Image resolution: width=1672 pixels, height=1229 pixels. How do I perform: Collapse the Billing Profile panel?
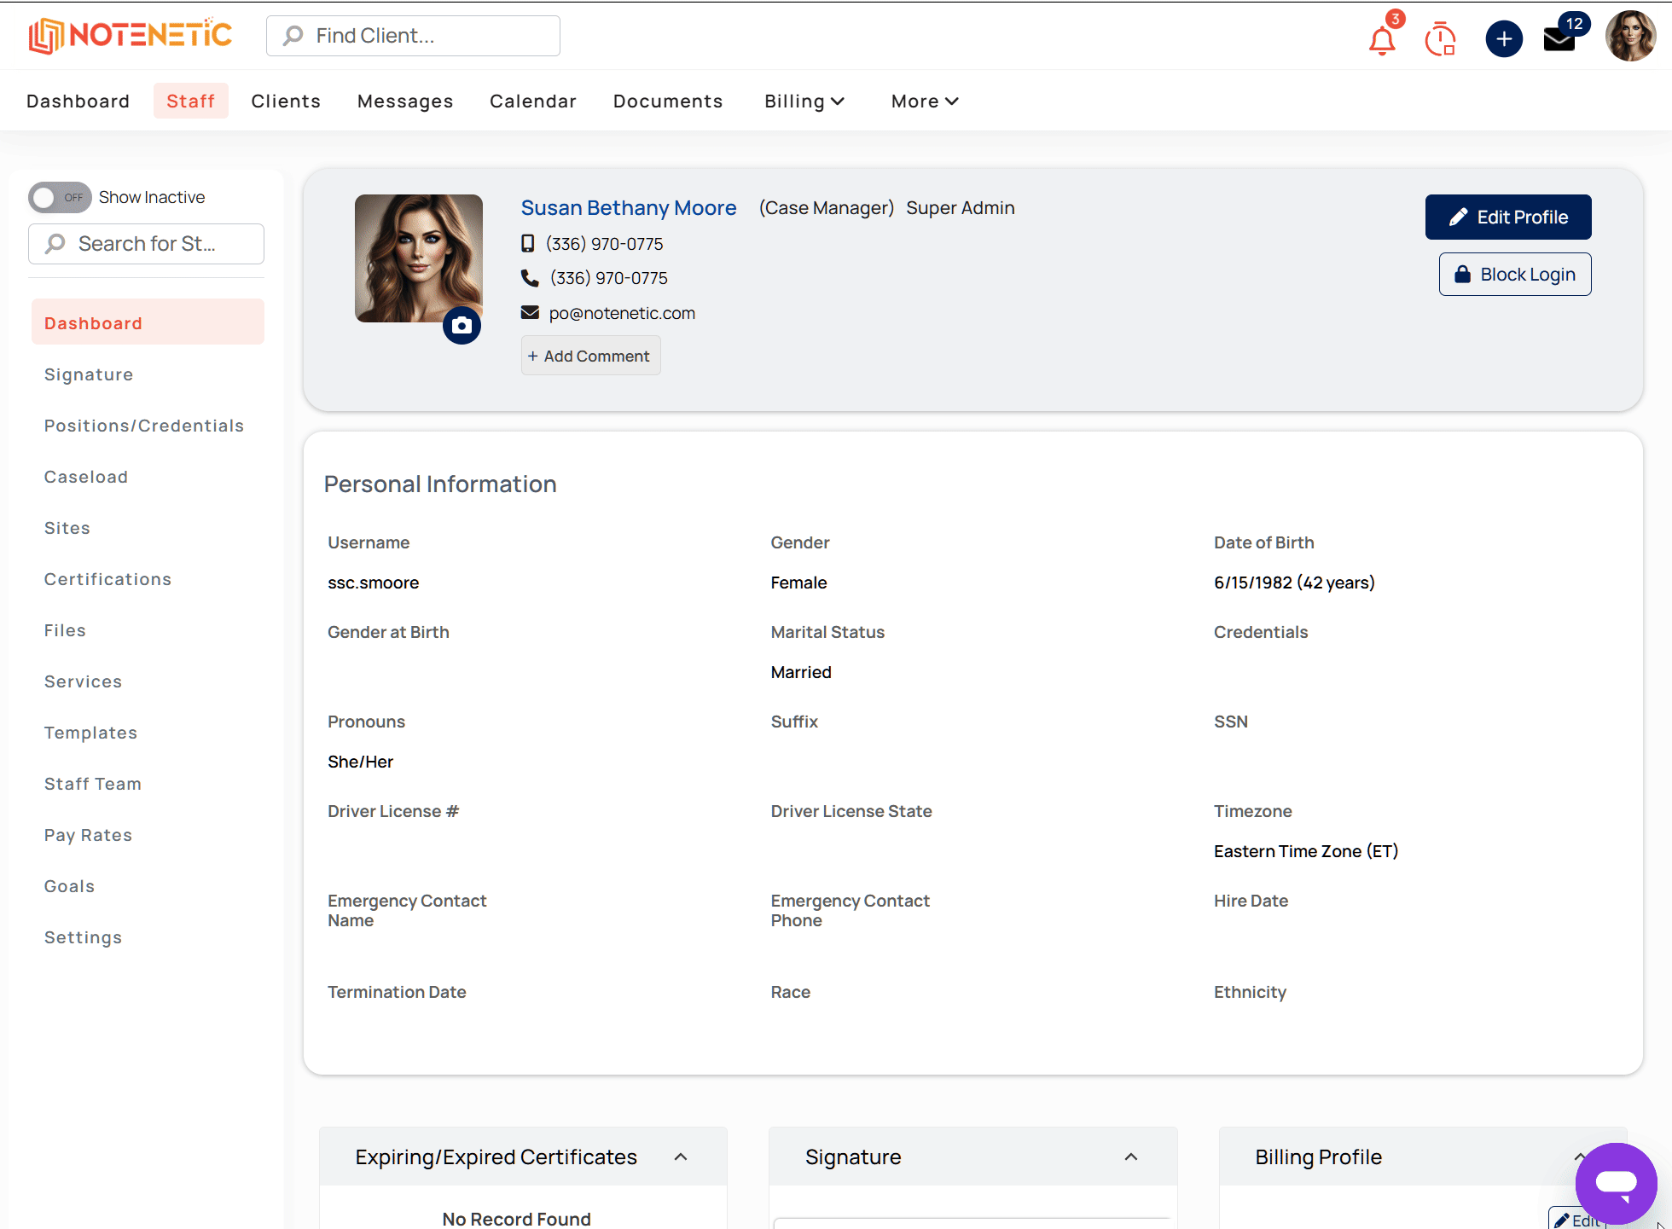point(1580,1157)
